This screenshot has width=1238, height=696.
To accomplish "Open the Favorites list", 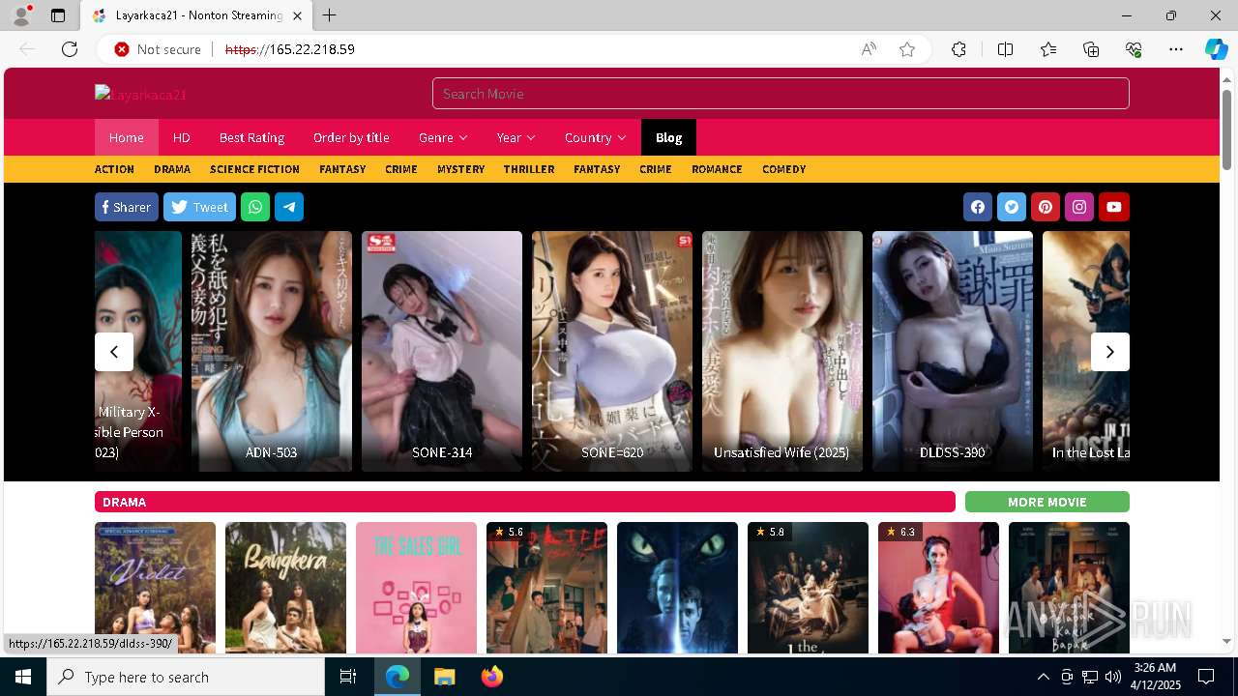I will click(1048, 49).
